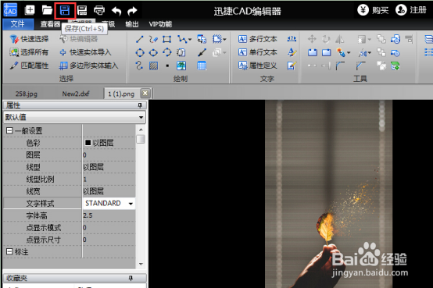Open a file with the folder icon
Screen dimensions: 433x288
click(x=47, y=10)
